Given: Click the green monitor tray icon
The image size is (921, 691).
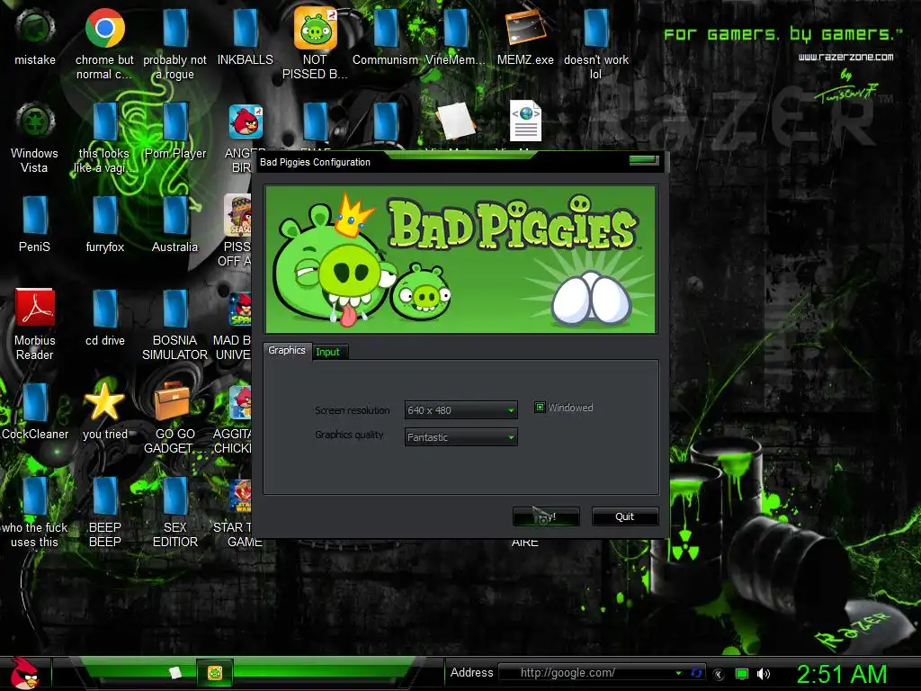Looking at the screenshot, I should (x=742, y=674).
